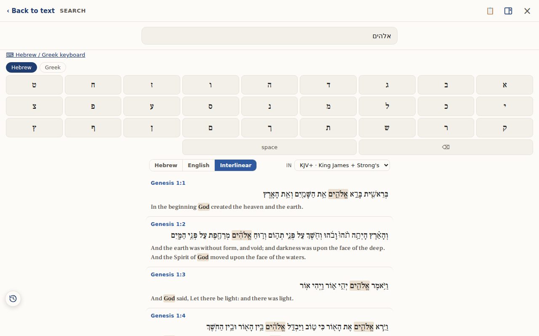The width and height of the screenshot is (539, 336).
Task: Tap the Mem (מ) key
Action: point(328,106)
